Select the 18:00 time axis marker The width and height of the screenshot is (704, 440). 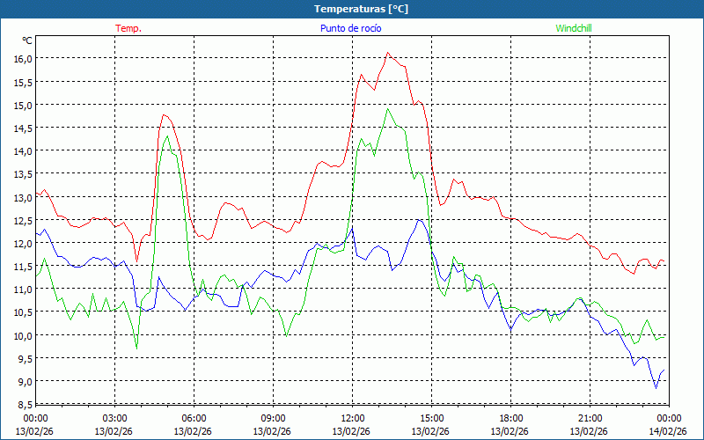click(510, 418)
